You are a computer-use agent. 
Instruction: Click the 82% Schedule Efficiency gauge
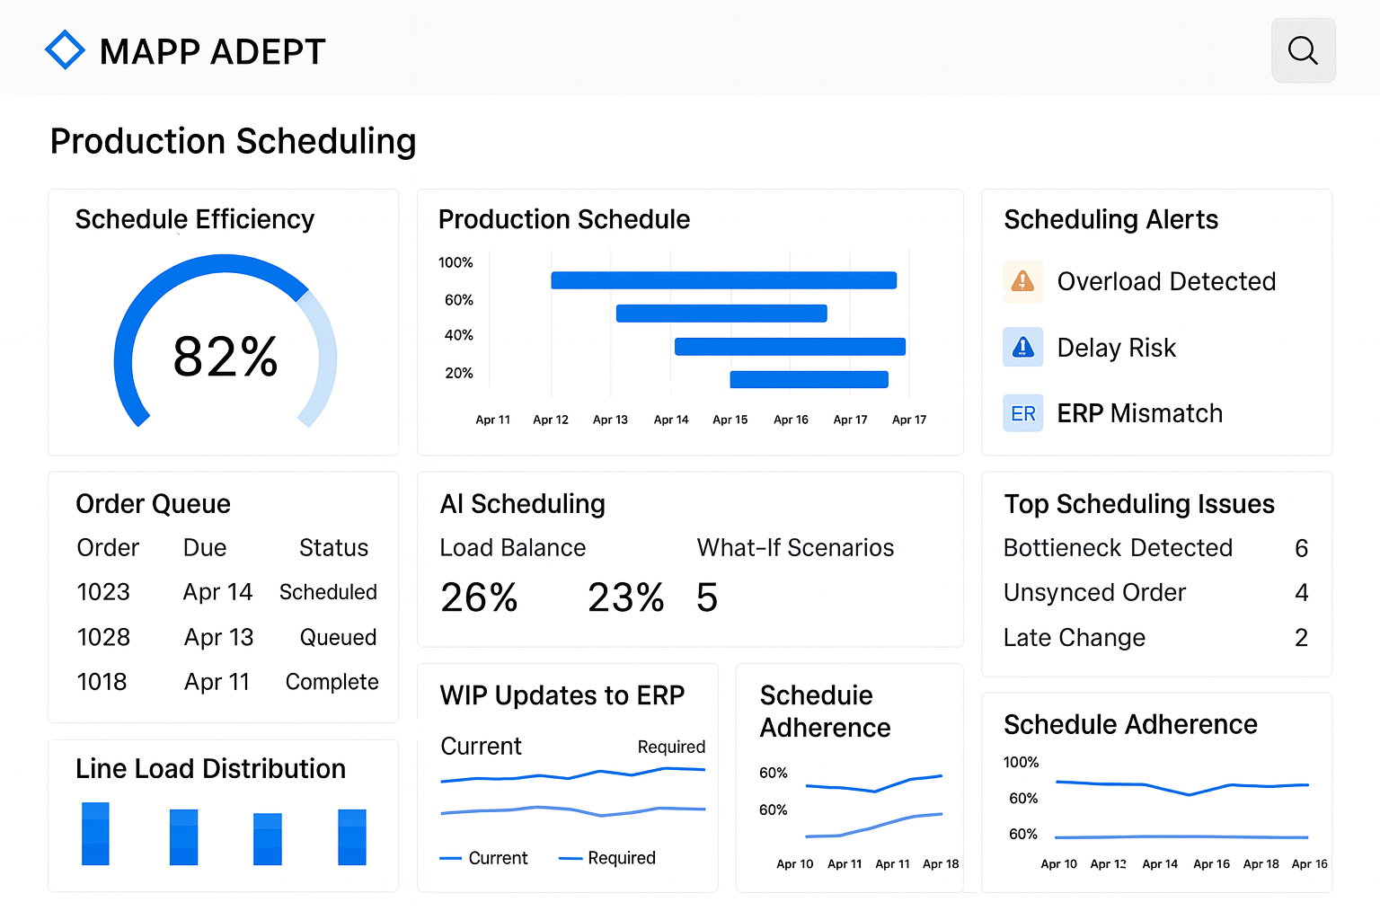(x=225, y=356)
